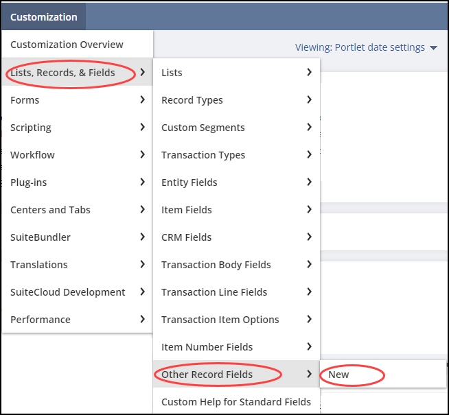Choose Custom Segments from submenu
Image resolution: width=449 pixels, height=415 pixels.
203,128
